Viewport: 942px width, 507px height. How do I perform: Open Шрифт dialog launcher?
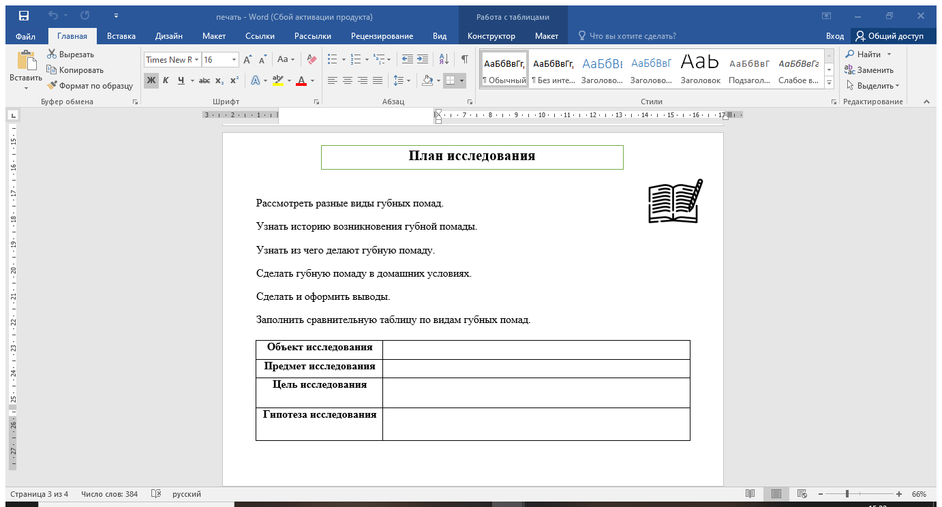click(316, 102)
